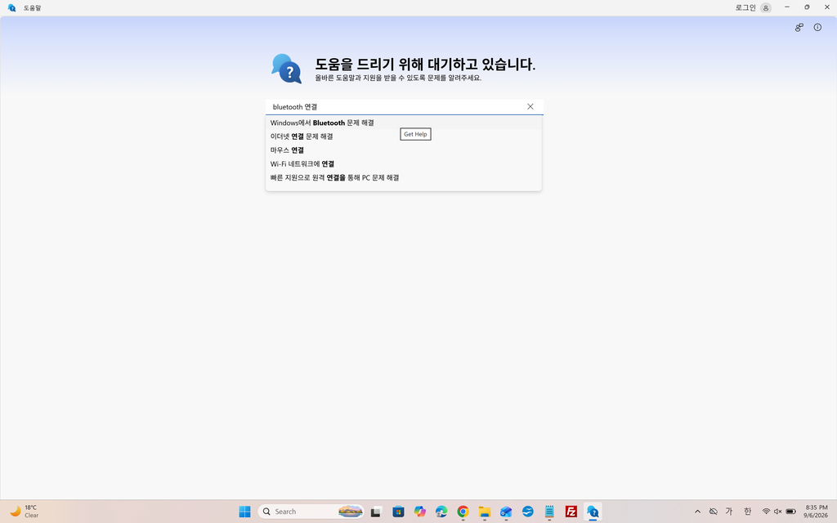This screenshot has width=837, height=523.
Task: Toggle the 한 Korean/English input mode
Action: (747, 512)
